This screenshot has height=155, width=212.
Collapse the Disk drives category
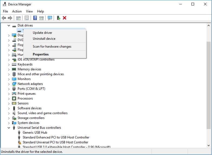coord(9,25)
